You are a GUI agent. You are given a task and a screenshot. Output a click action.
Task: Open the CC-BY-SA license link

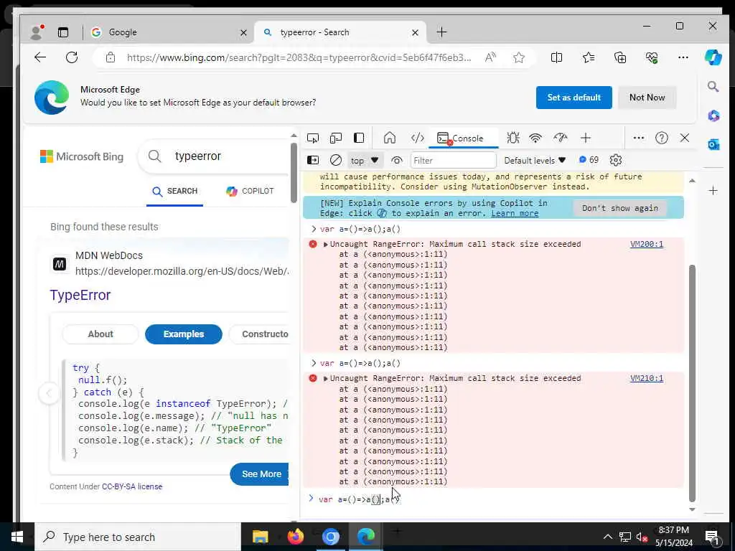pyautogui.click(x=132, y=486)
